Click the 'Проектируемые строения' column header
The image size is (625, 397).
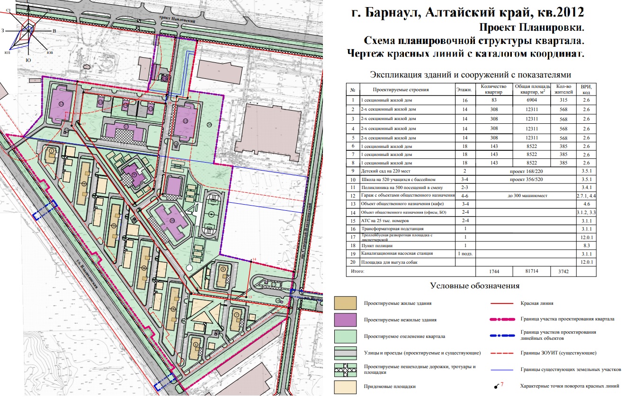point(401,89)
